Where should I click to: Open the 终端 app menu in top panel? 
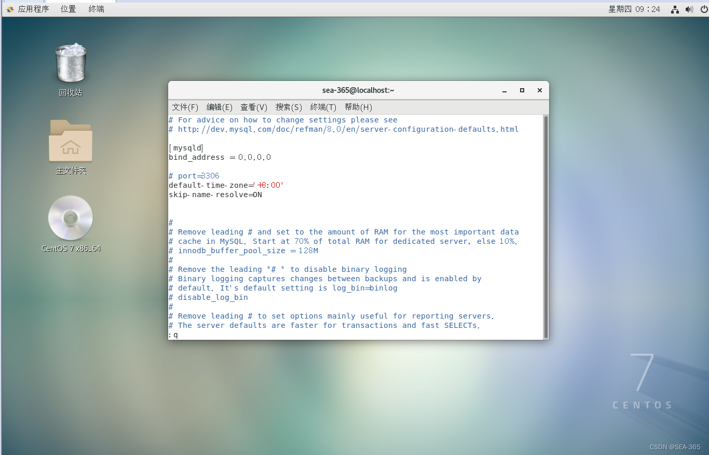96,9
